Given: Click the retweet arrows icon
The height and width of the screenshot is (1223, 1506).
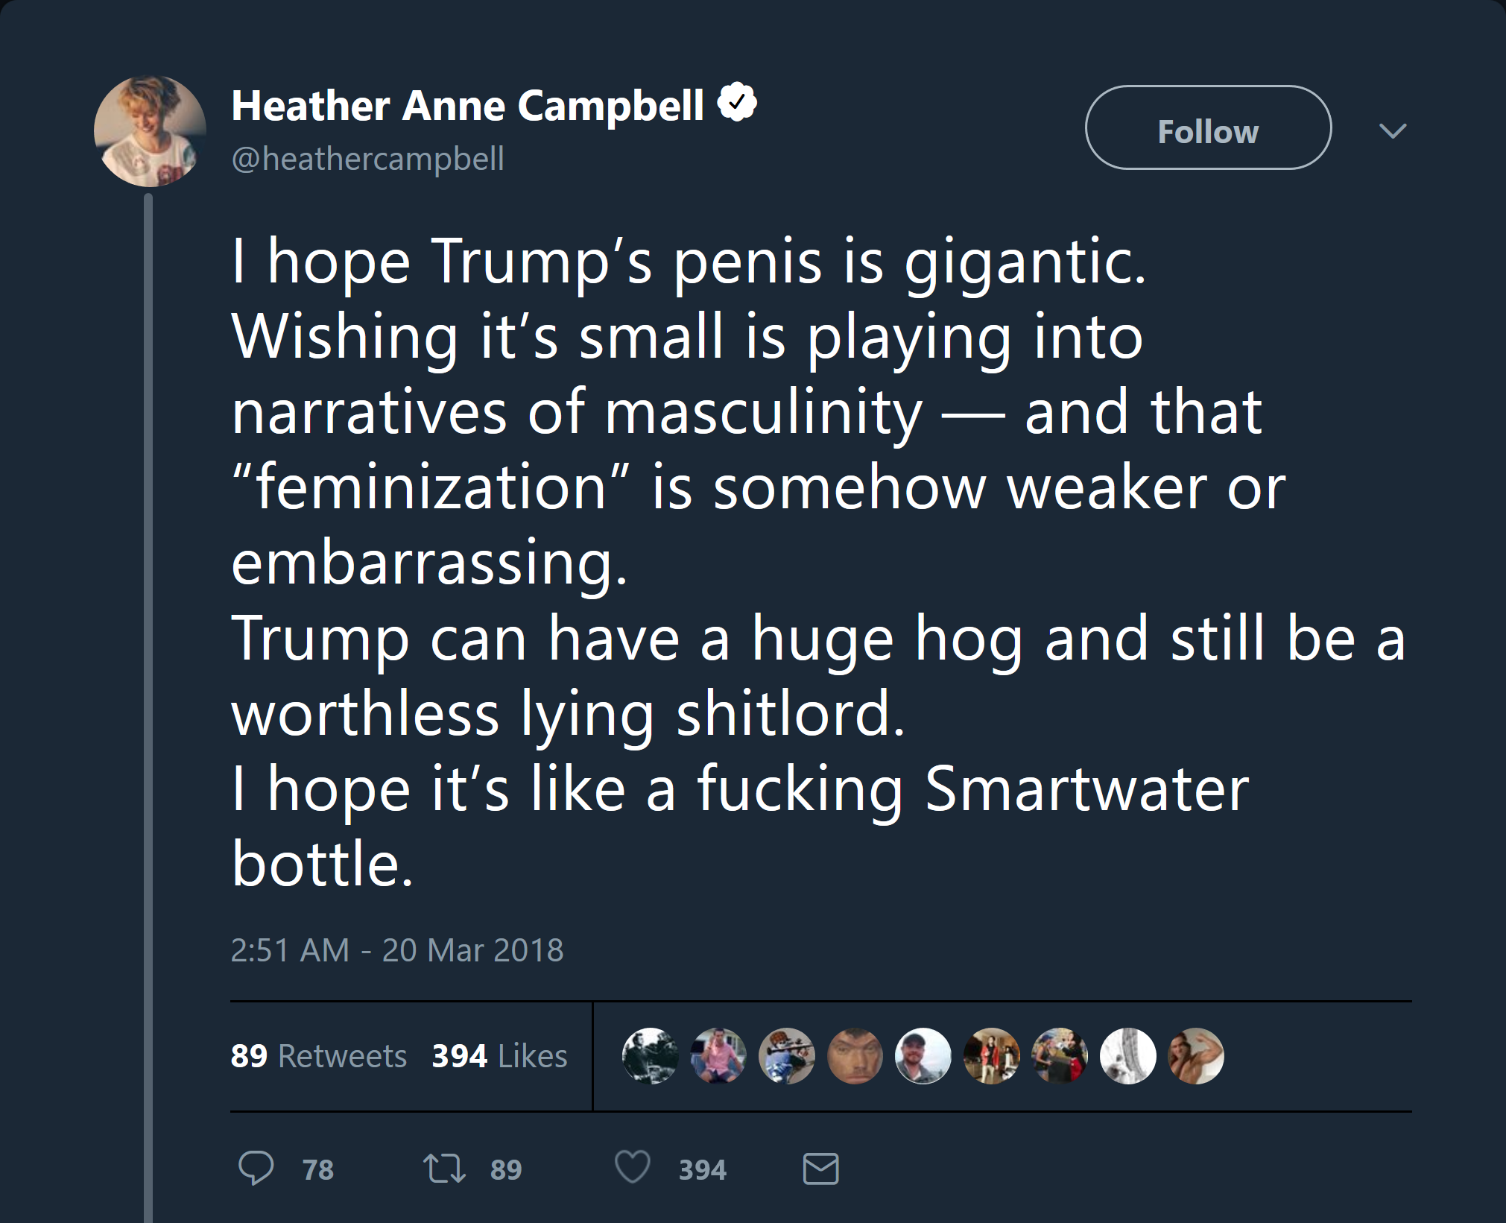Looking at the screenshot, I should click(x=444, y=1169).
